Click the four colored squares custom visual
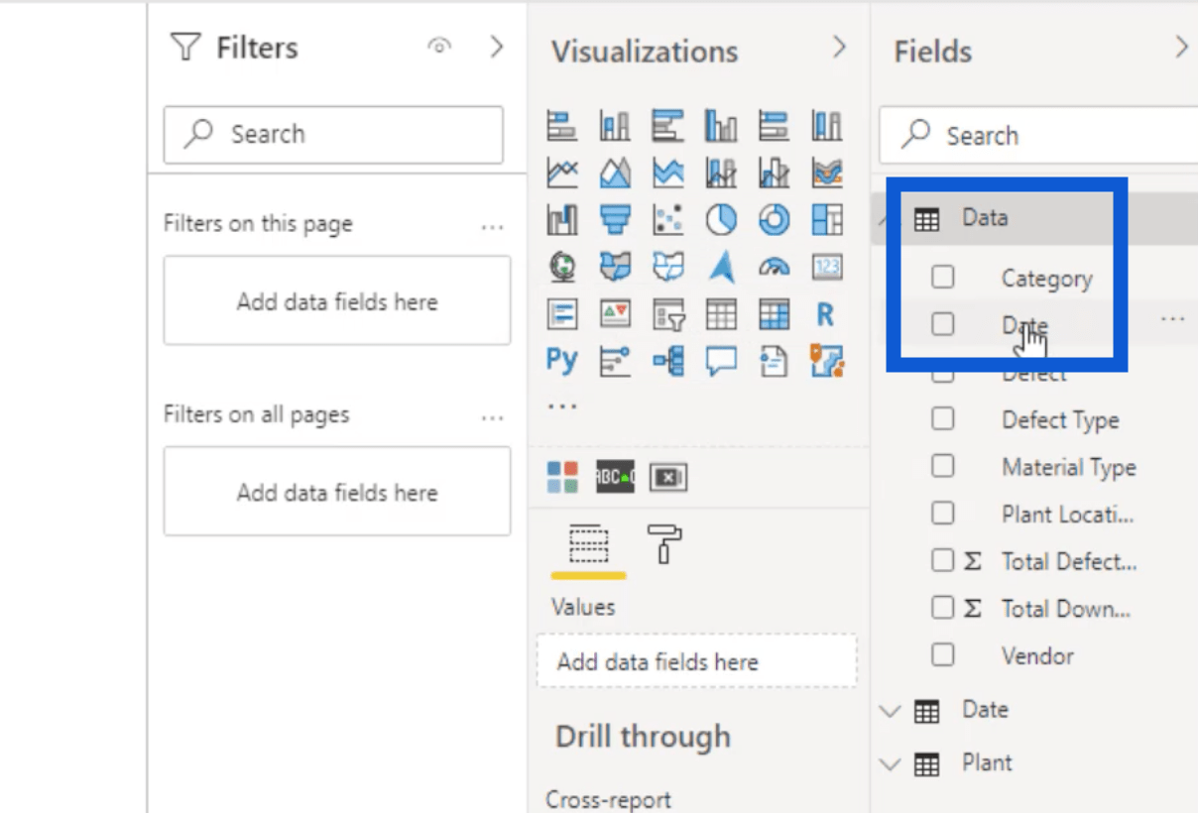 coord(562,477)
